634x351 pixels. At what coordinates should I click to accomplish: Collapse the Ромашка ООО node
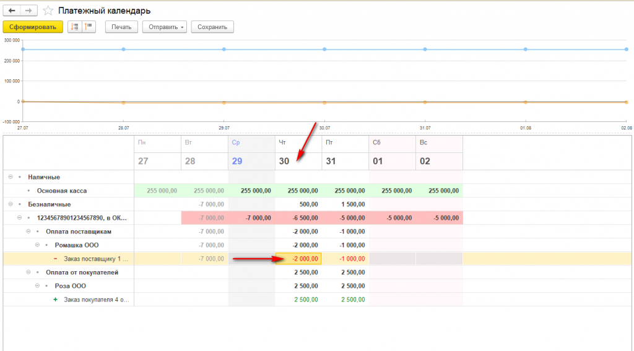[37, 245]
